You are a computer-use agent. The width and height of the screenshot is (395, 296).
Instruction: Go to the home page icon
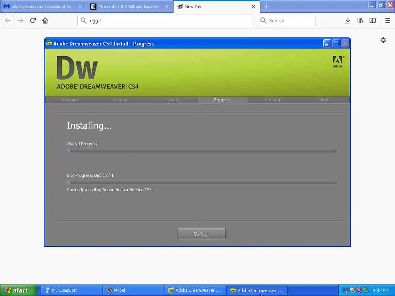coord(45,20)
